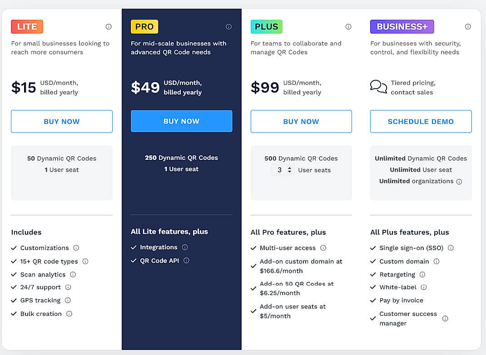Click the checkmark beside Pay by invoice
Viewport: 486px width, 355px height.
[373, 301]
